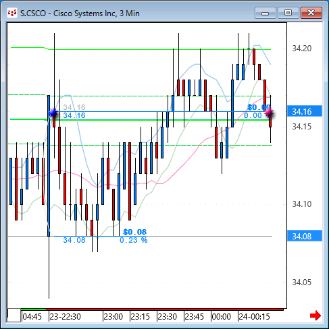This screenshot has width=329, height=329.
Task: Click the 04:45 time label
Action: pos(32,317)
